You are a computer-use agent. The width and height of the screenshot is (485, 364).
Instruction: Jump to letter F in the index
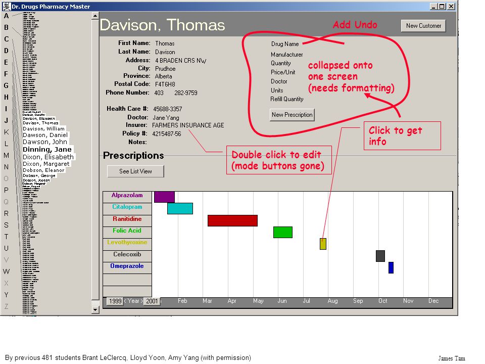pyautogui.click(x=6, y=74)
